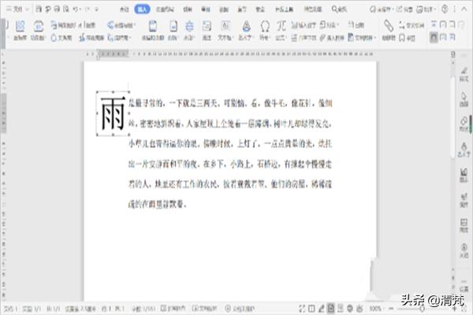Select the drop cap frame containing 雨

tap(113, 113)
